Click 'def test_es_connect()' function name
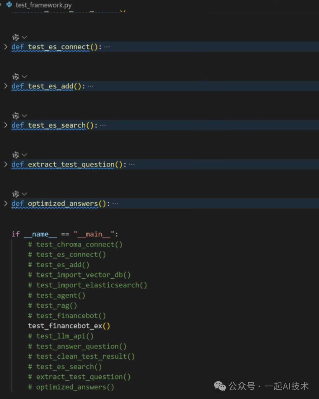Screen dimensions: 319x399 coord(59,47)
